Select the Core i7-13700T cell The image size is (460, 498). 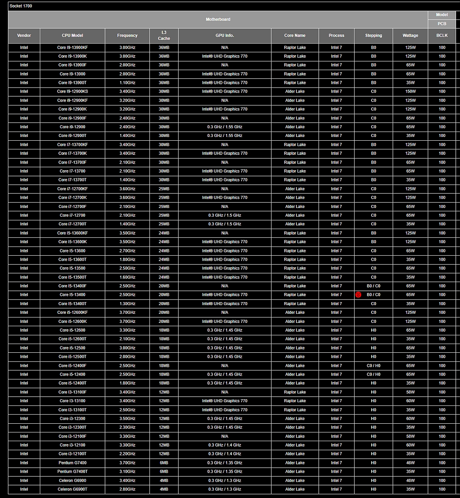[73, 180]
